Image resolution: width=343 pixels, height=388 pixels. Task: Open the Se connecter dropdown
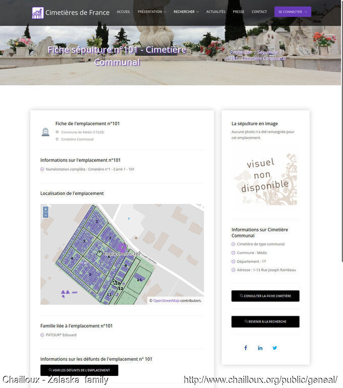(293, 12)
